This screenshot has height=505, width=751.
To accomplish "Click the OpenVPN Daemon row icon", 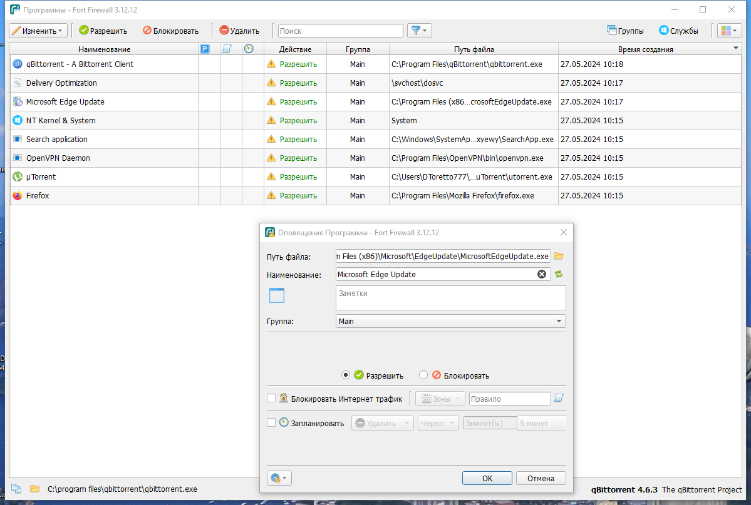I will [x=18, y=158].
